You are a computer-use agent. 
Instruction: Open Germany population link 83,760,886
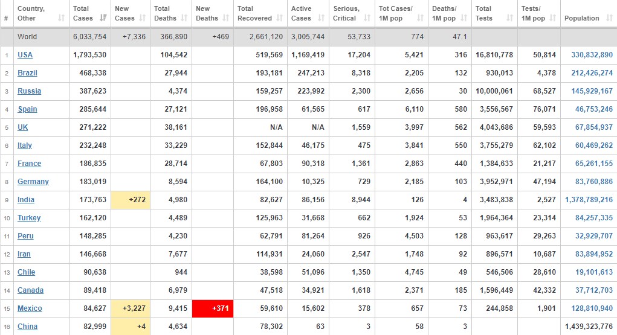[594, 182]
